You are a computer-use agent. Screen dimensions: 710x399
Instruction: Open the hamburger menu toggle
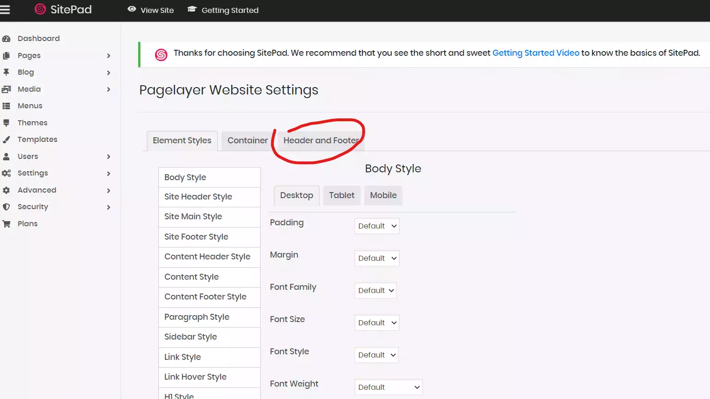click(5, 10)
